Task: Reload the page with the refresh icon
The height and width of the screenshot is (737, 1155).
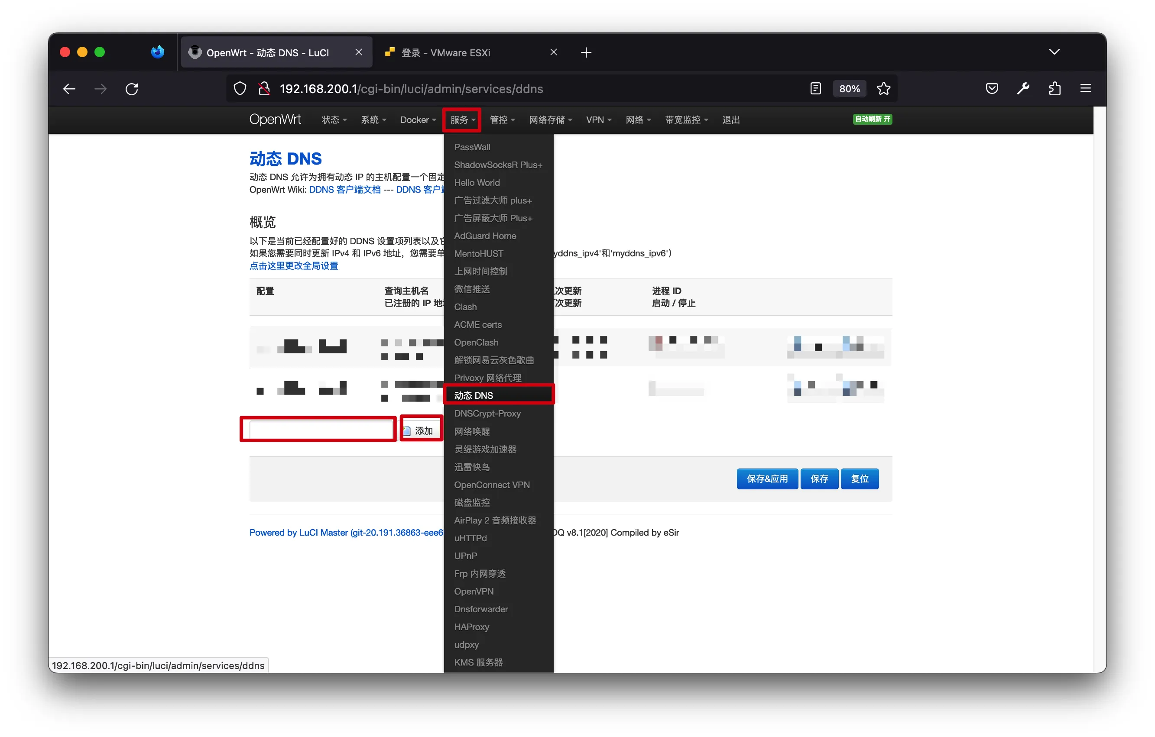Action: (x=132, y=89)
